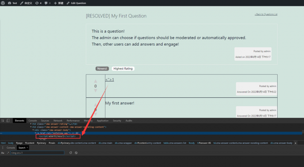
Task: Open the Audits tab
Action: pos(129,121)
